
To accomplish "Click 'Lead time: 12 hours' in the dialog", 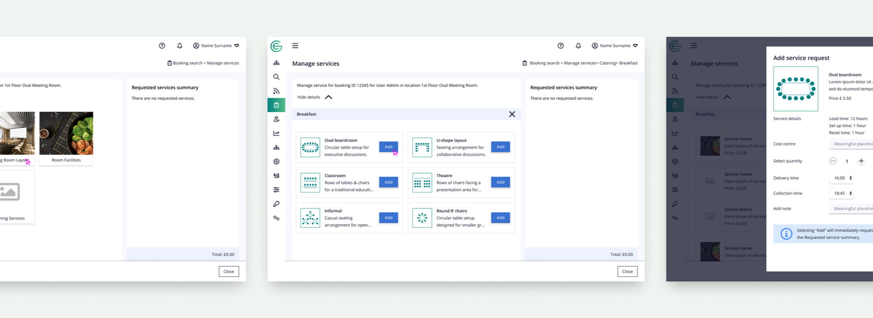I will (x=848, y=119).
